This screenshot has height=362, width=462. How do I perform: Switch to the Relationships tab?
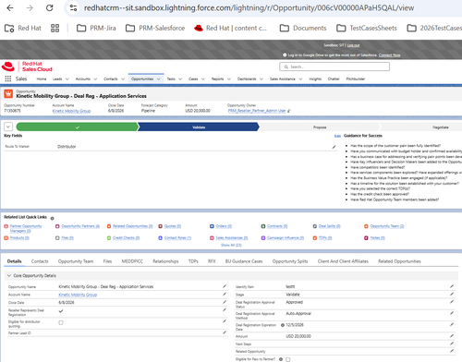click(x=165, y=261)
